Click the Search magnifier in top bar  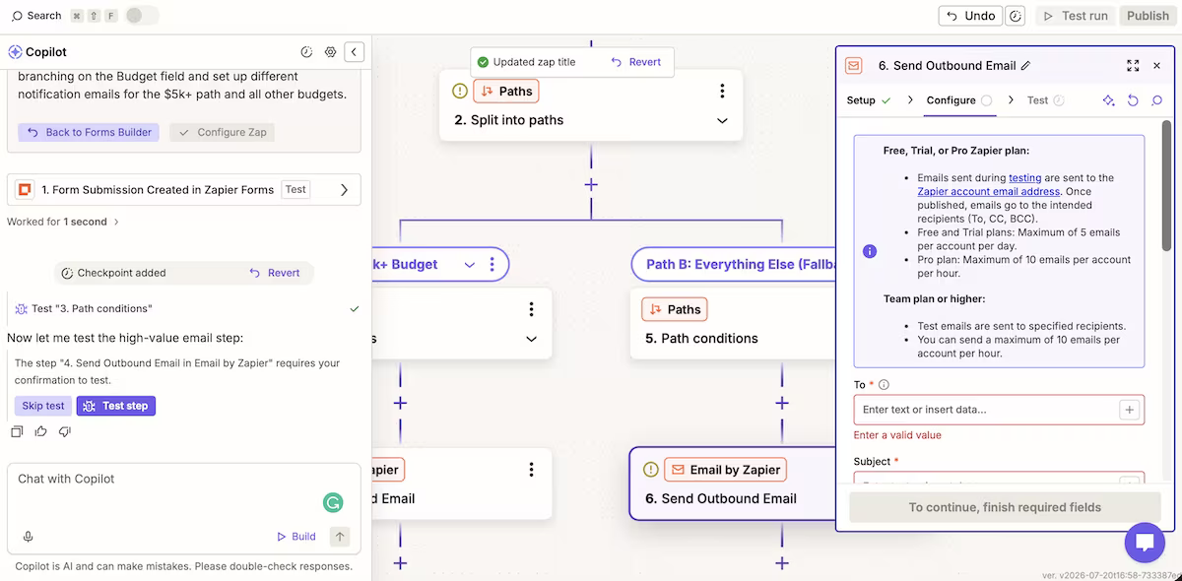(x=17, y=16)
